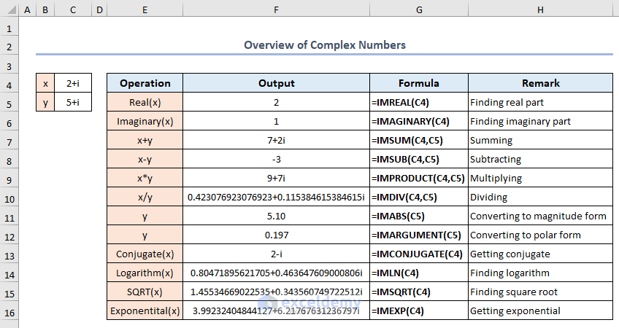Click the =IMSUB(C4,C5) formula cell
The width and height of the screenshot is (619, 328).
[419, 159]
